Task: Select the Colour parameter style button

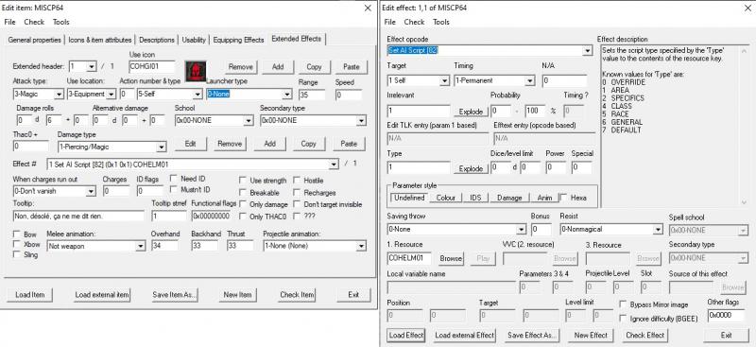Action: [446, 198]
